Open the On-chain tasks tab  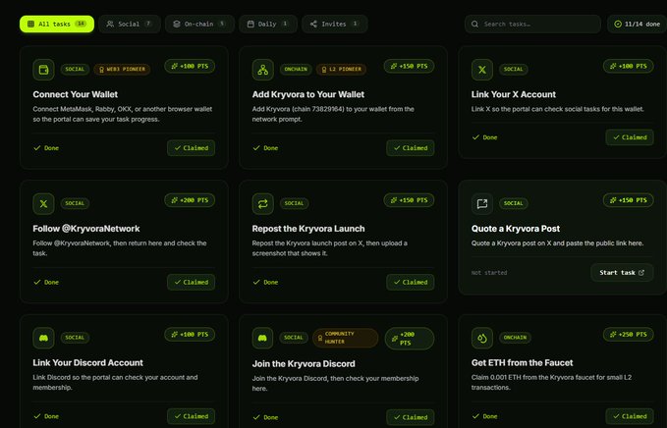point(199,25)
